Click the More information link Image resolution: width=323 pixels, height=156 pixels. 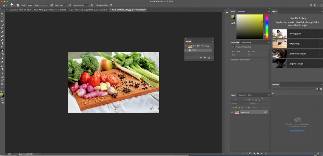(297, 130)
